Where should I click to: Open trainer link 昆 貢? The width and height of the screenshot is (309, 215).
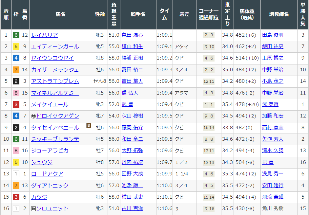(268, 162)
